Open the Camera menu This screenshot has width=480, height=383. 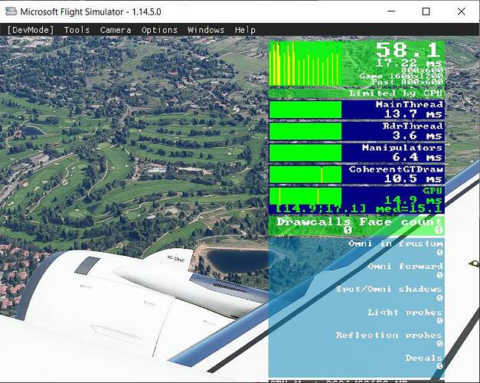click(116, 30)
